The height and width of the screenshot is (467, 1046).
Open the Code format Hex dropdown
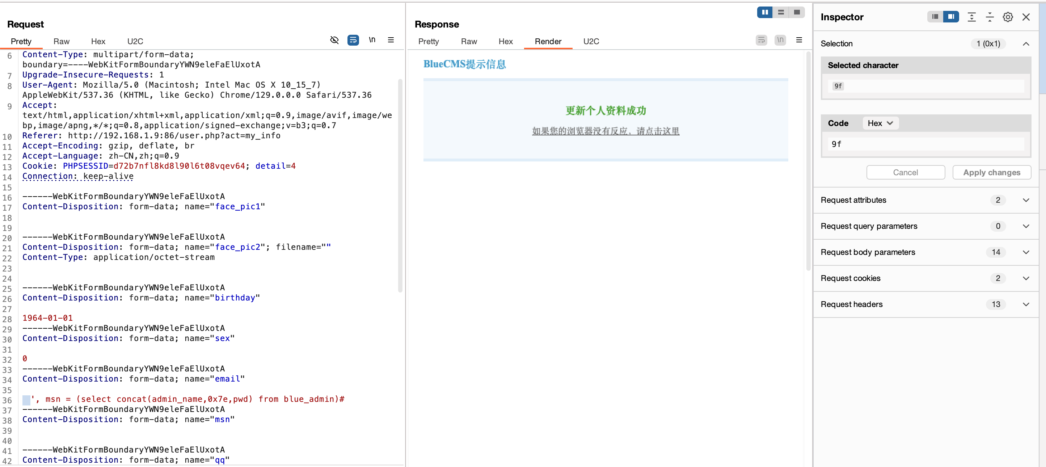(880, 123)
